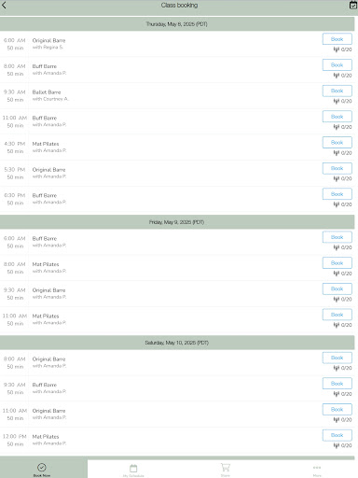Image resolution: width=358 pixels, height=478 pixels.
Task: Select the Book Now tab
Action: coord(42,470)
